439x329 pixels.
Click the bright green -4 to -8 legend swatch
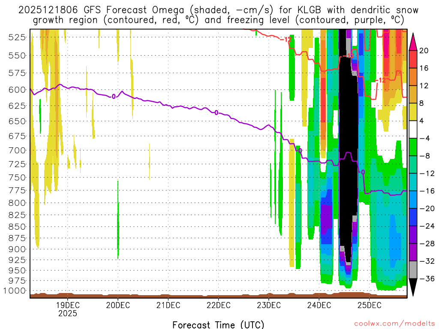(413, 147)
